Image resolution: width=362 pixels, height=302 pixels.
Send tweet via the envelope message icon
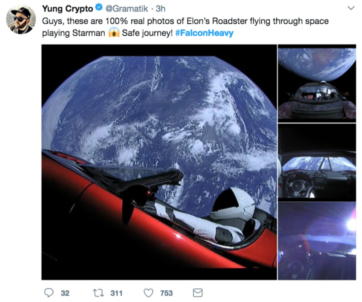197,292
